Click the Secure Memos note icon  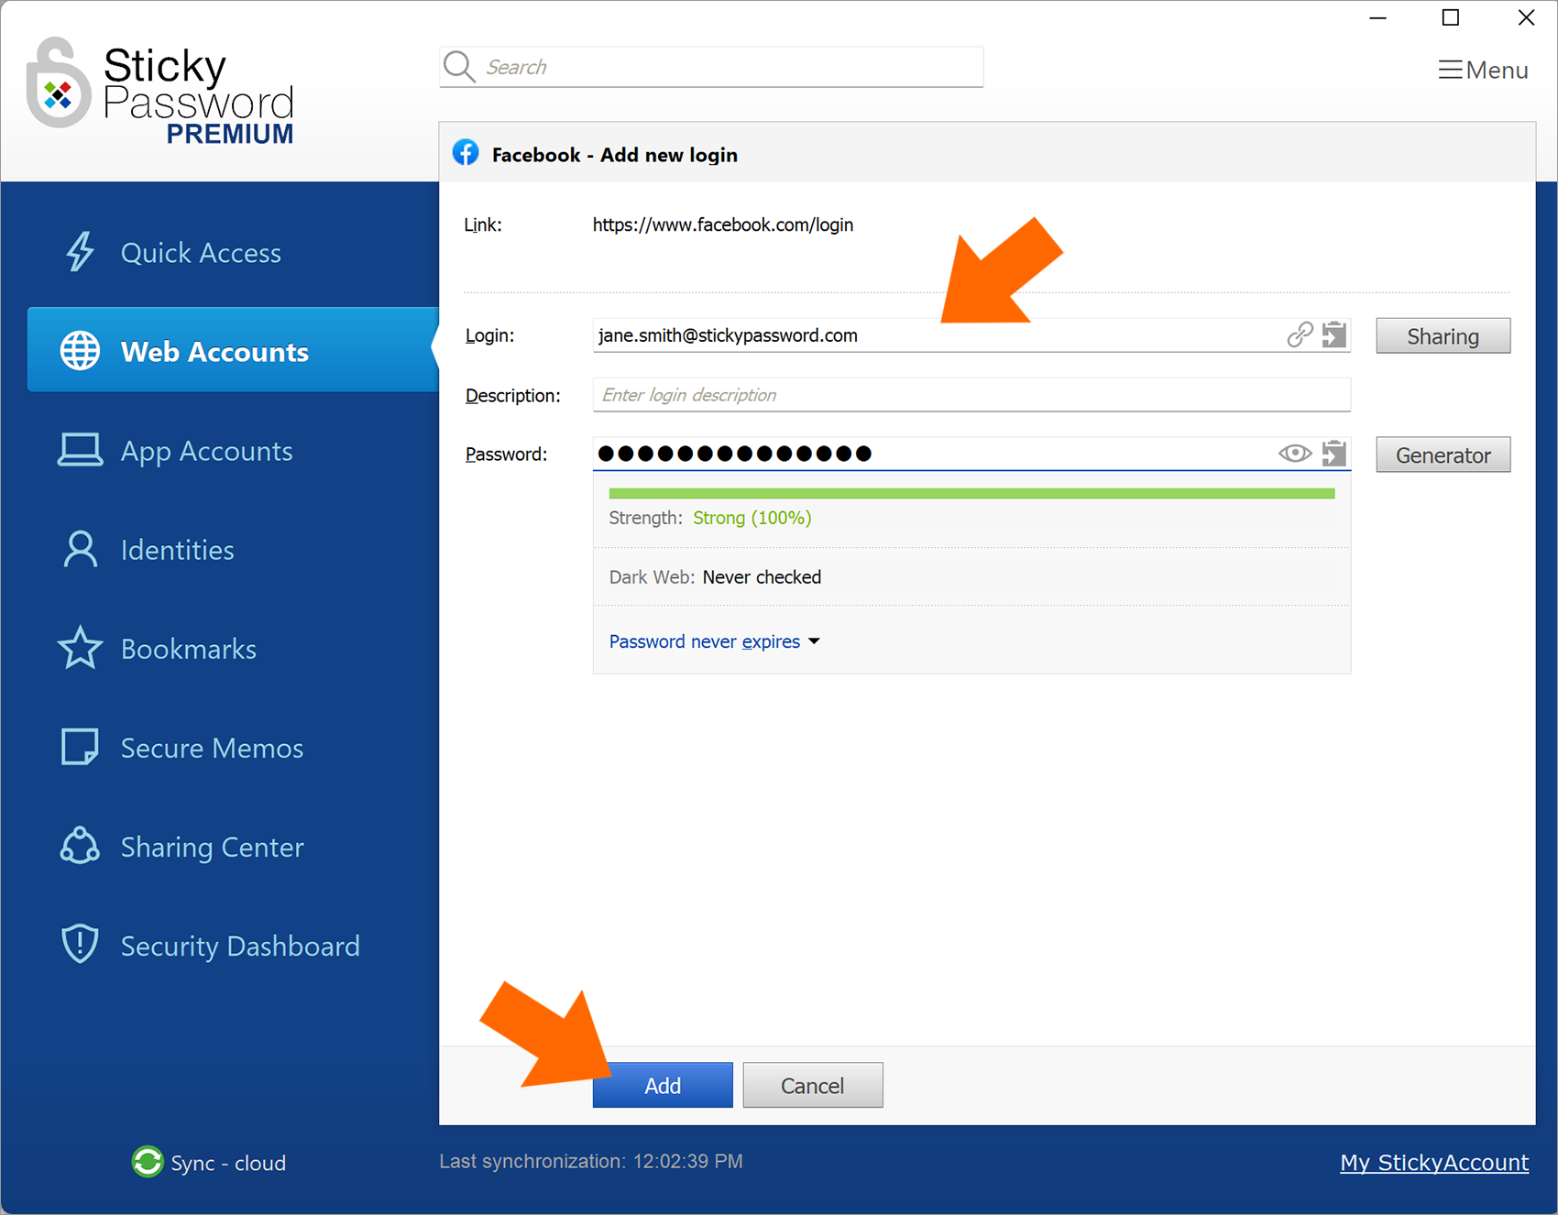(x=80, y=747)
